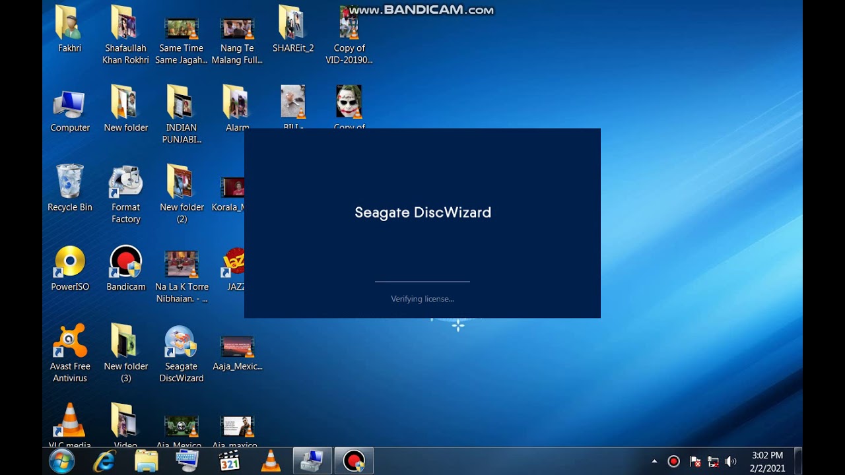Click the Seagate DiscWizard splash title

tap(422, 212)
